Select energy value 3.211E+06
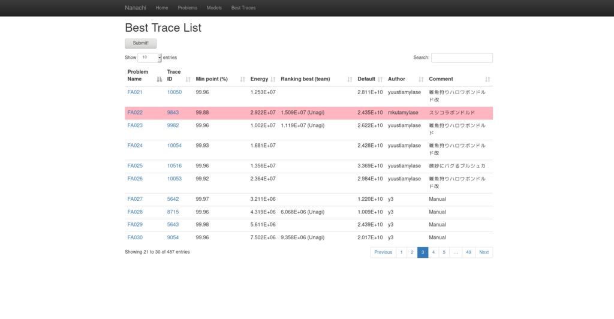 (x=263, y=199)
